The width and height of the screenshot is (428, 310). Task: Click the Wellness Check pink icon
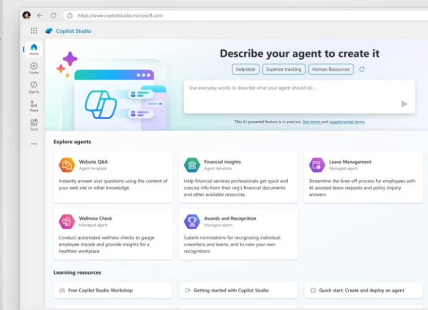[67, 222]
